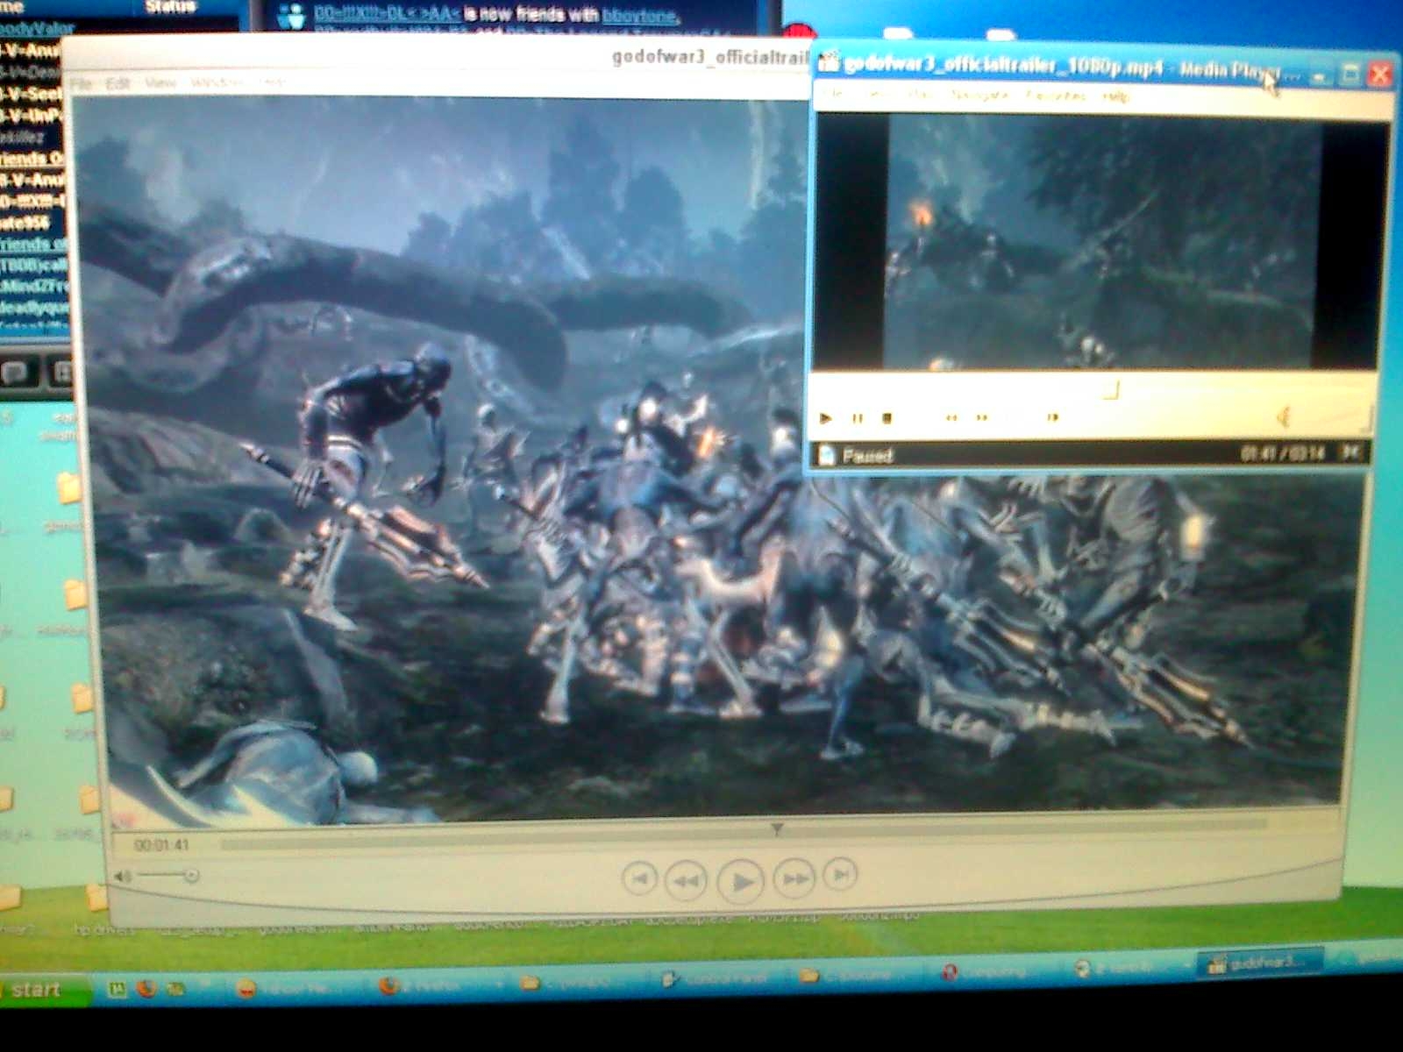Fast forward in the QuickTime player
Screen dimensions: 1403x1052
tap(794, 878)
